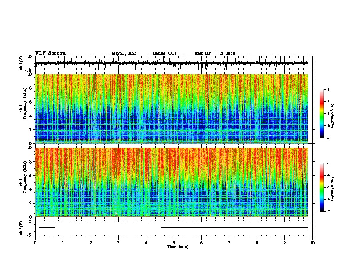Click the ch.3(V) black signal trace
The height and width of the screenshot is (272, 352).
[172, 228]
